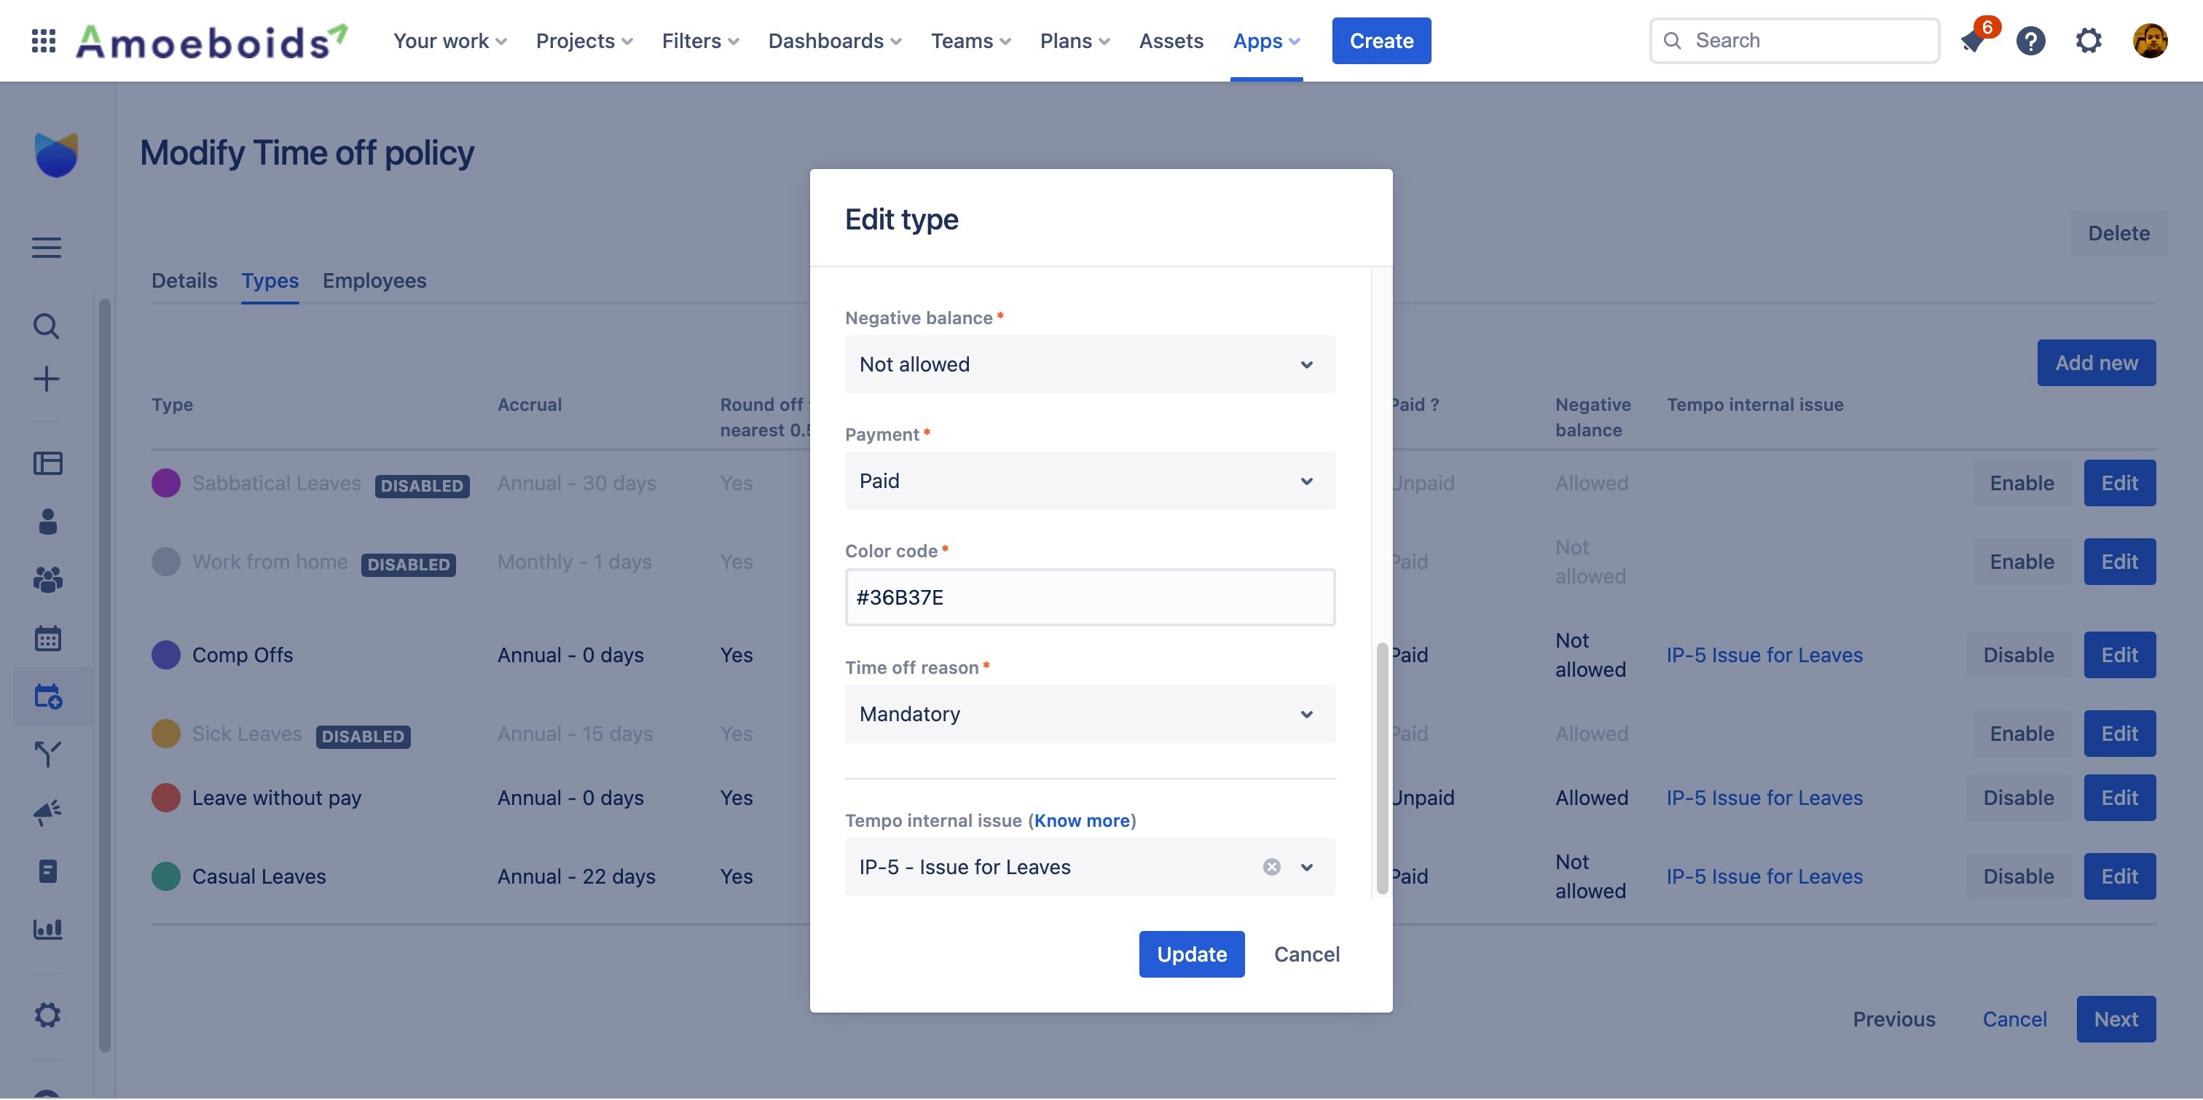This screenshot has height=1100, width=2203.
Task: Open IP-5 Issue for Leaves link
Action: click(x=1764, y=654)
